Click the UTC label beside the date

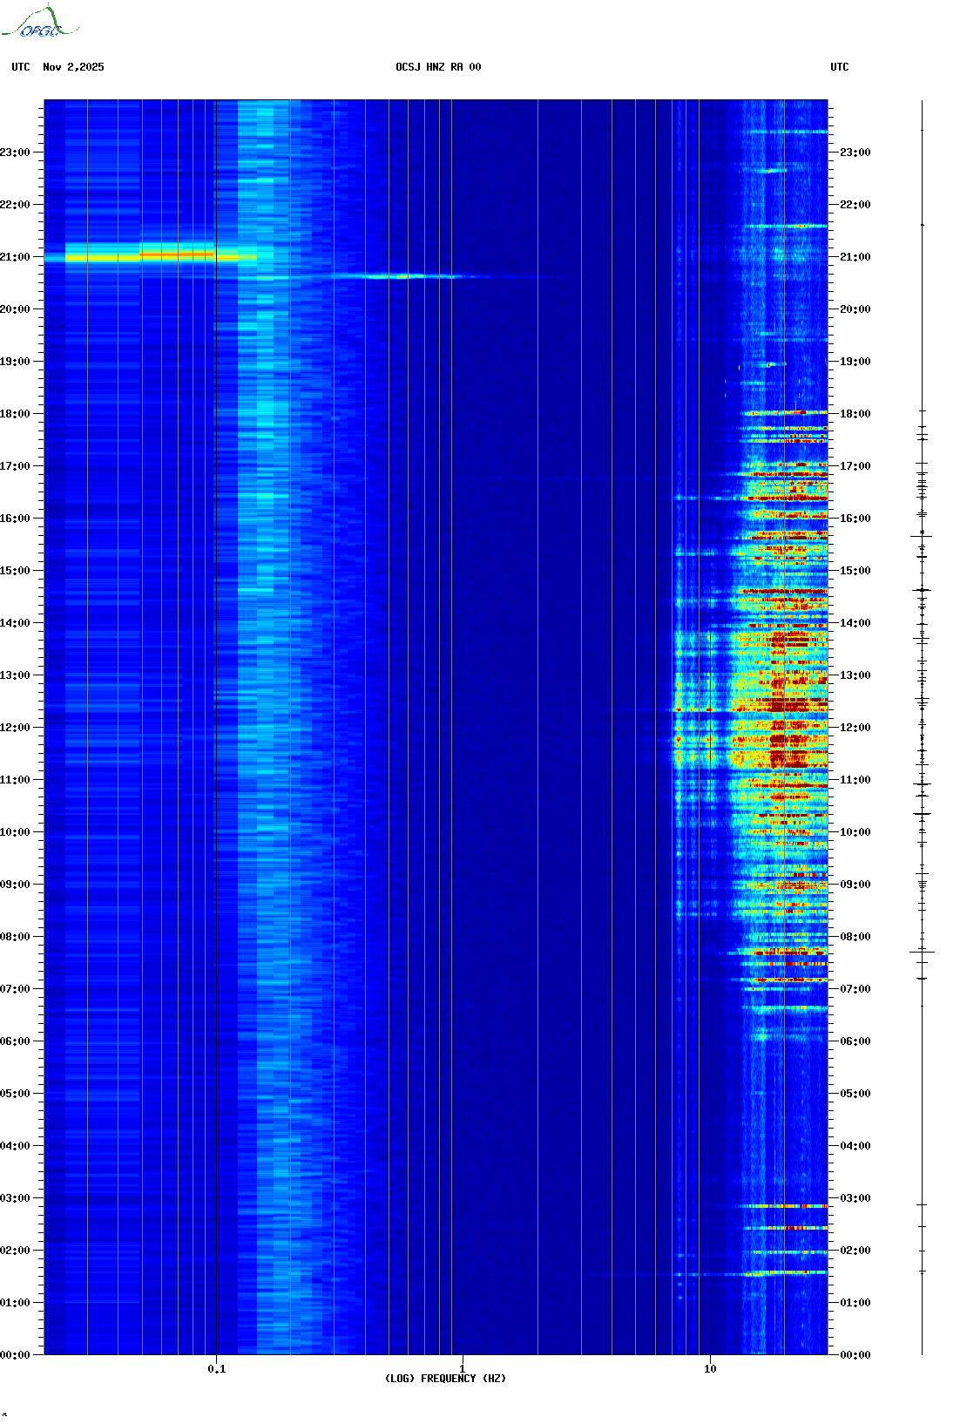pos(21,67)
